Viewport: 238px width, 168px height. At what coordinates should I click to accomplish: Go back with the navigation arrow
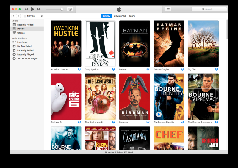pos(14,16)
